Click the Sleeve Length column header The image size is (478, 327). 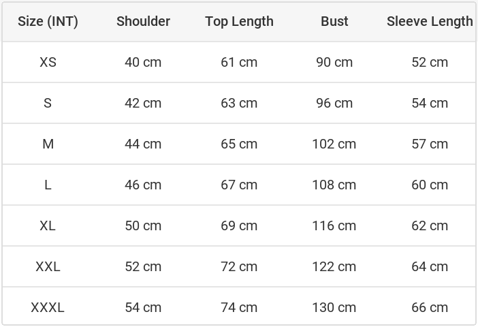[x=430, y=21]
